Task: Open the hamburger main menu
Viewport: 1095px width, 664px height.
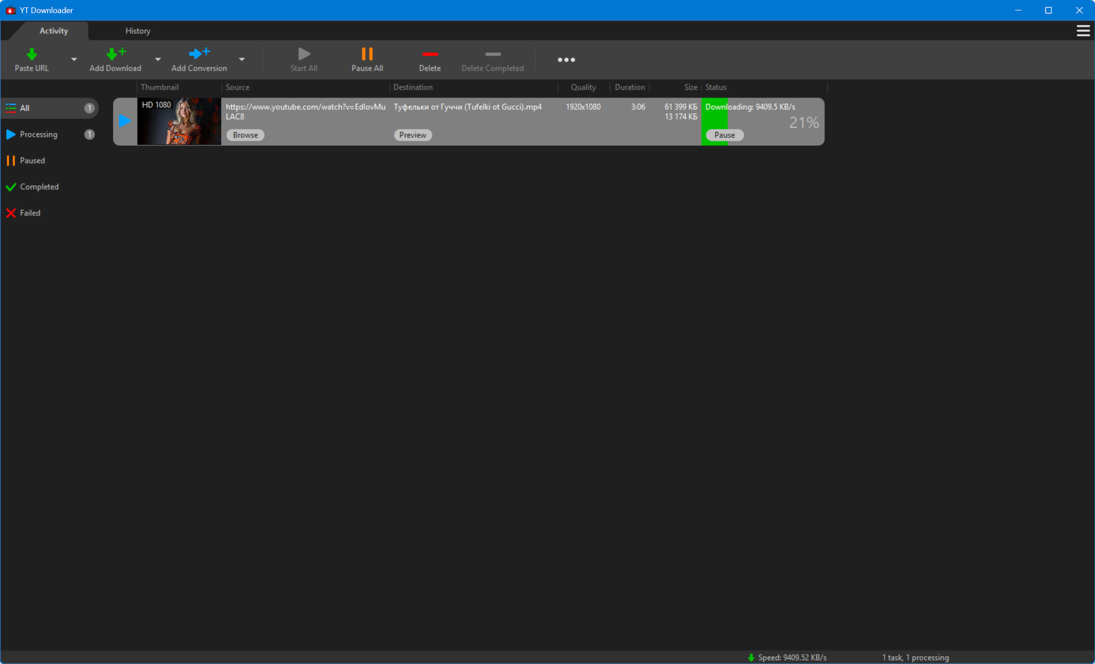Action: [x=1083, y=31]
